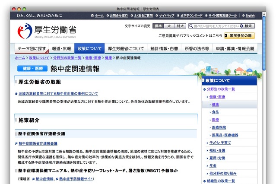The width and height of the screenshot is (276, 184).
Task: Click the vertical scrollbar thumb
Action: [264, 43]
